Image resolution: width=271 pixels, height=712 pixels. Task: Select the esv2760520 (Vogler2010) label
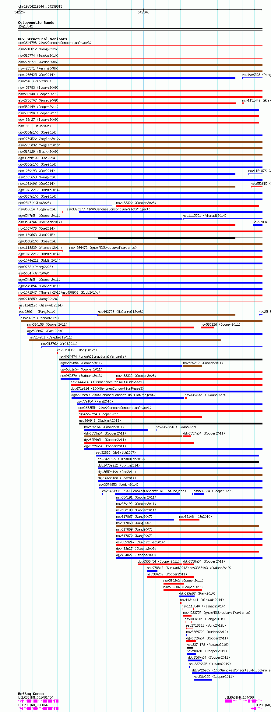point(39,139)
